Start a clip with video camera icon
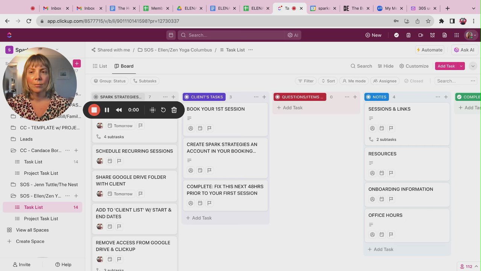Screen dimensions: 481x271 pos(420,35)
